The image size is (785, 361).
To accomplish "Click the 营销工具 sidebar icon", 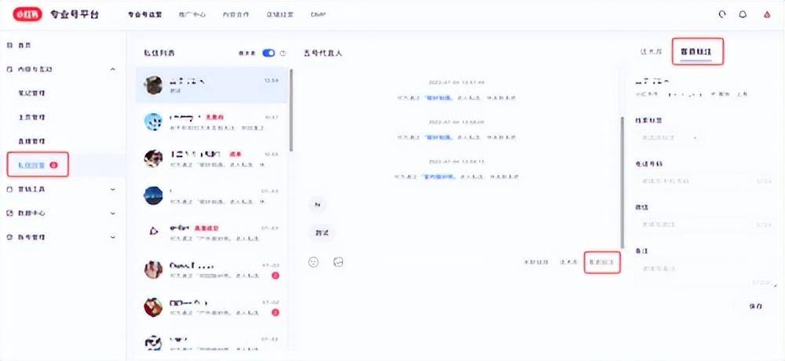I will (x=9, y=189).
